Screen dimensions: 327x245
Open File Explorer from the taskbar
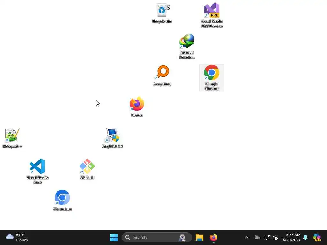point(200,237)
